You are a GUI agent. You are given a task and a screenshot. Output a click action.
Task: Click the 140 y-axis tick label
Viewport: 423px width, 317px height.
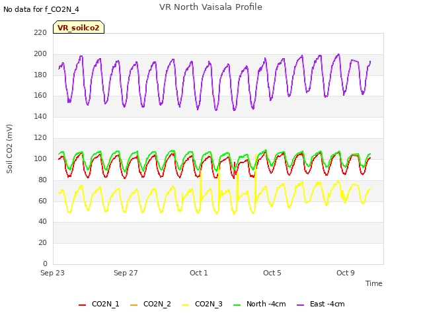click(40, 116)
